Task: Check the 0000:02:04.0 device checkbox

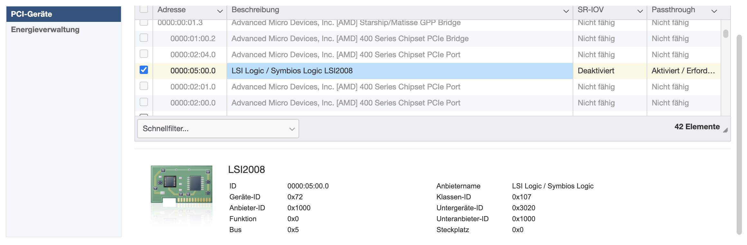Action: 144,54
